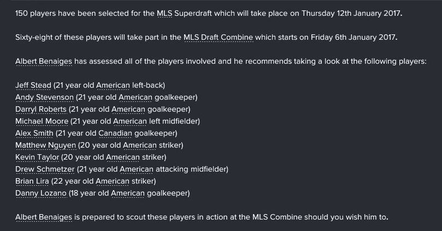Click the American nationality link for Jeff Stead

tap(113, 86)
